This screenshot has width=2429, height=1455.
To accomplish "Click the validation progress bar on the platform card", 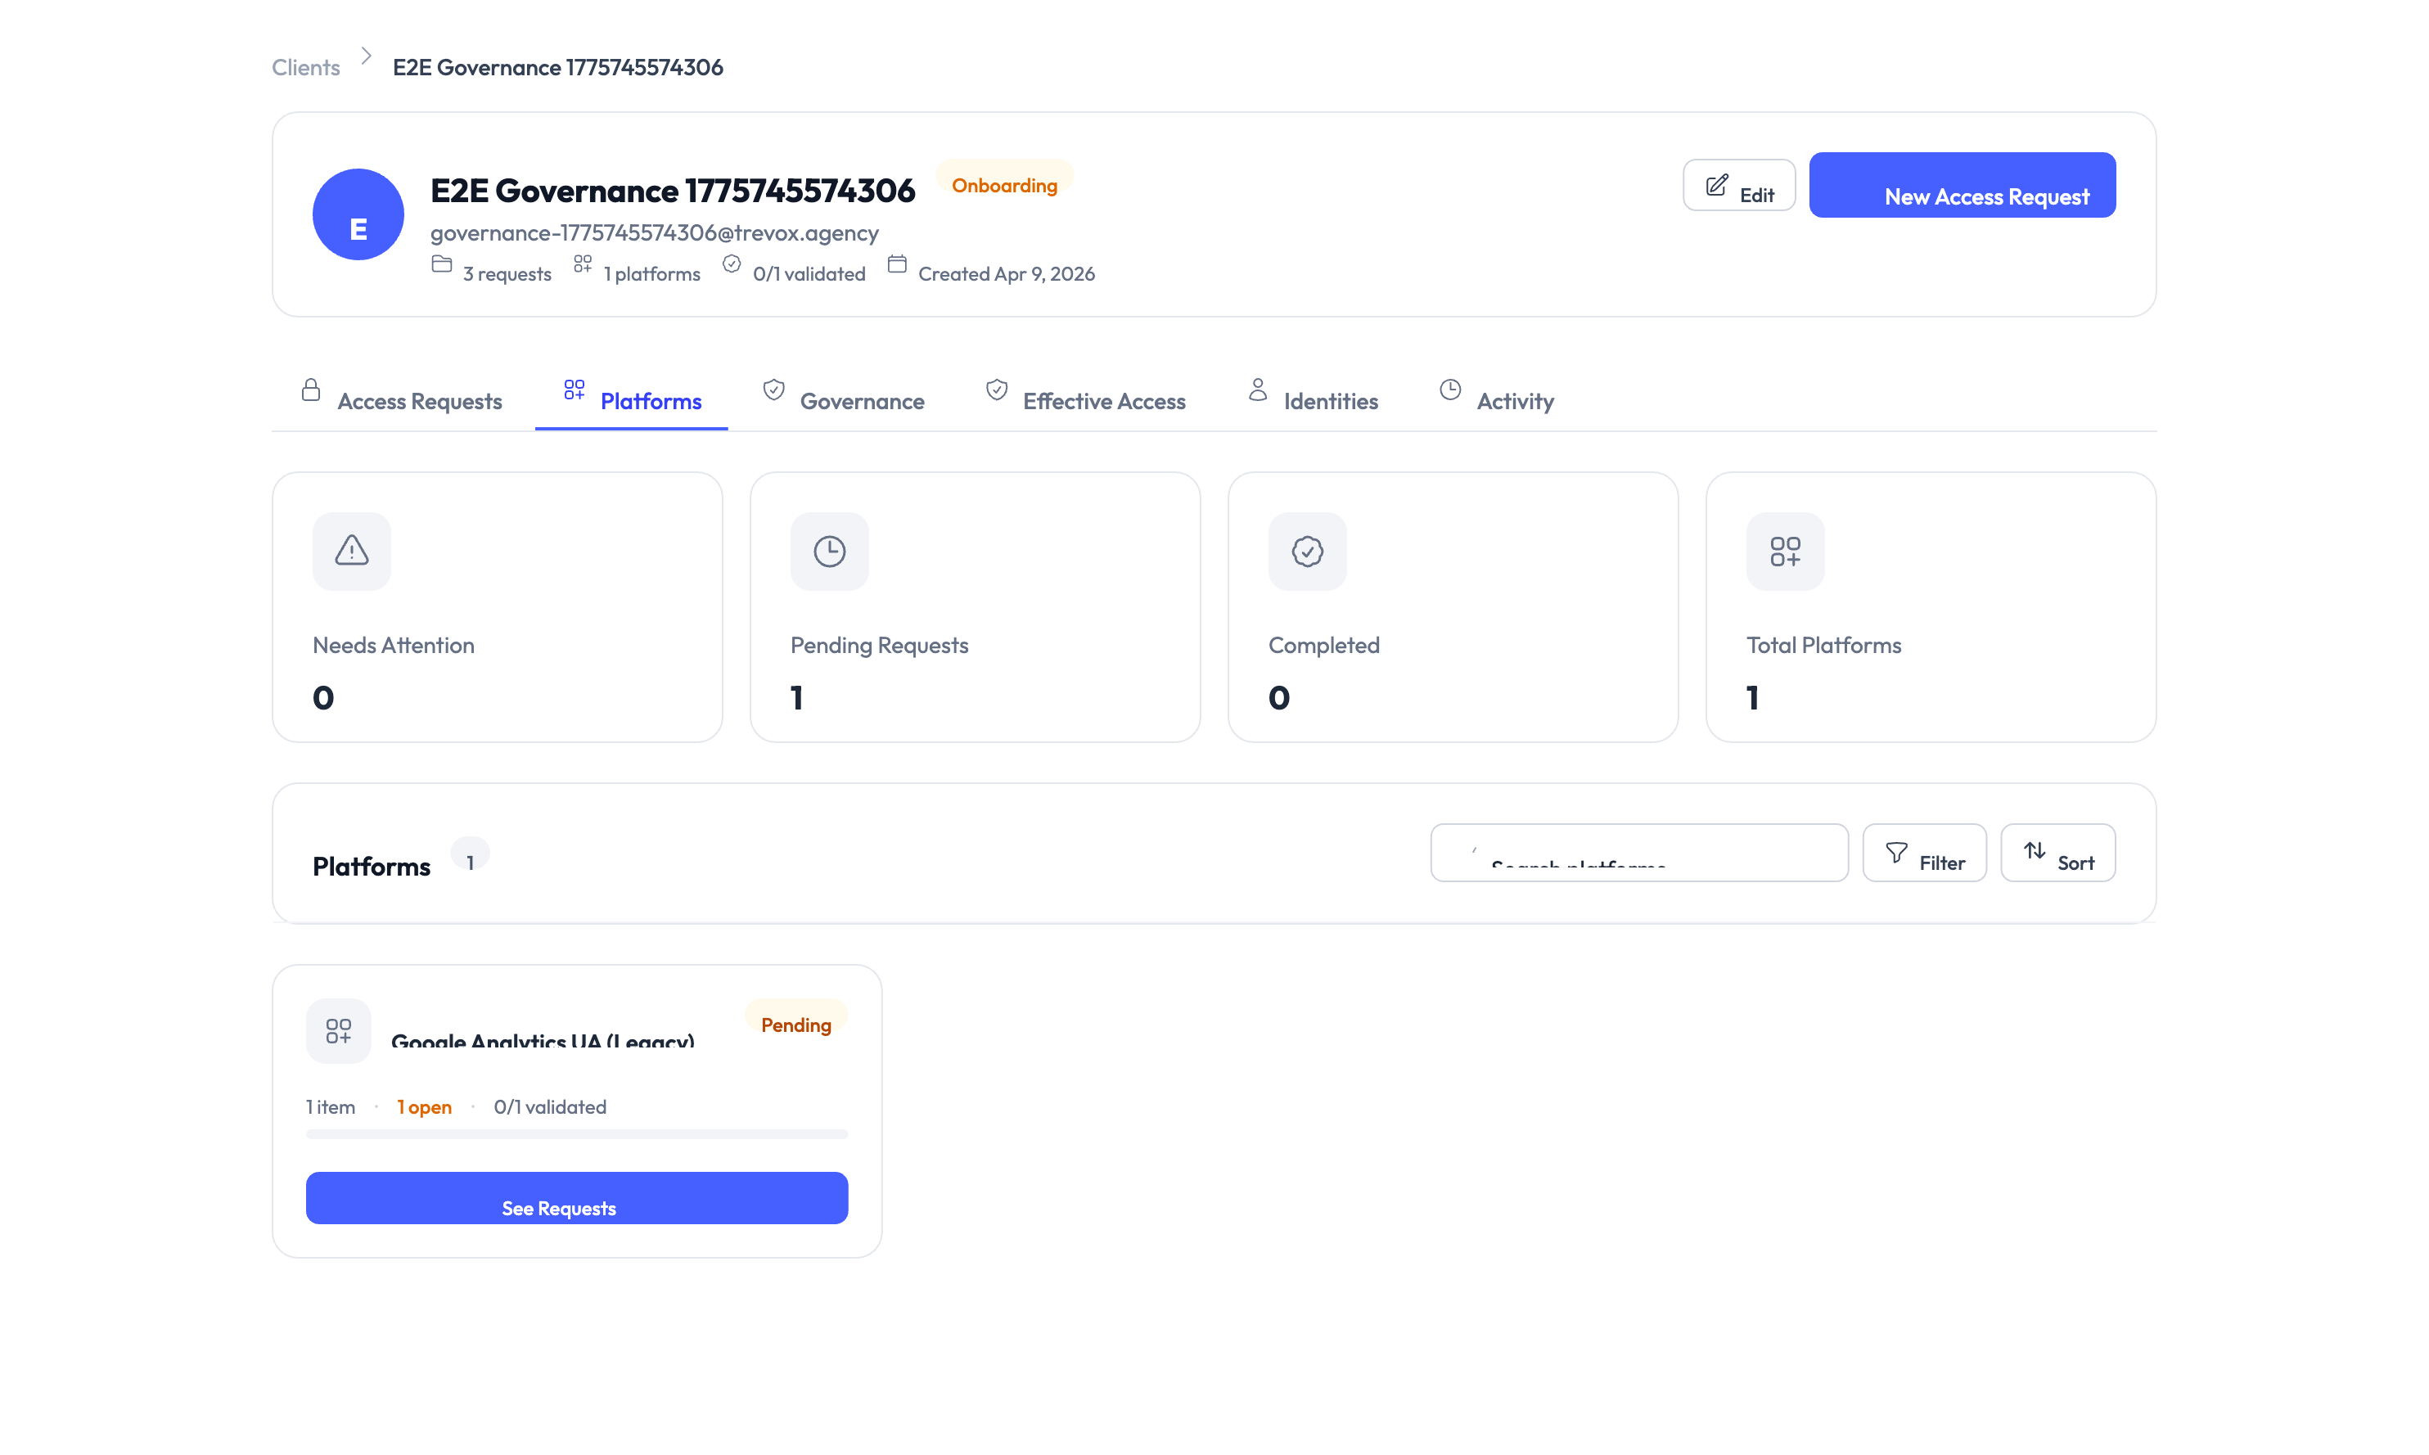I will pos(576,1134).
